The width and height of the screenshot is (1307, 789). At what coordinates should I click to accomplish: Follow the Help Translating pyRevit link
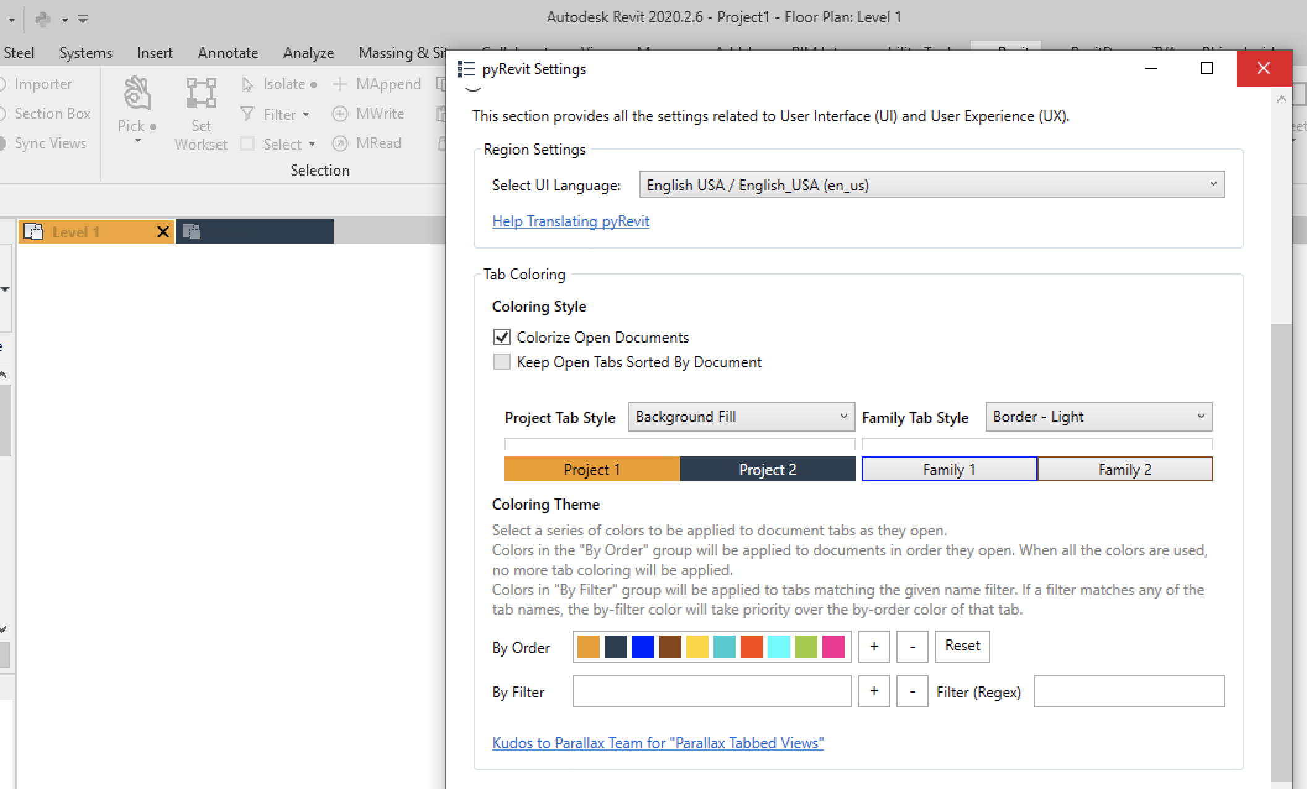coord(571,221)
